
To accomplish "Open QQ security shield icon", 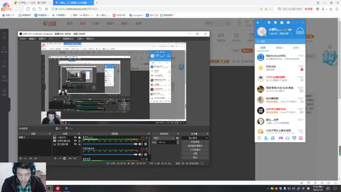I will pyautogui.click(x=294, y=138).
